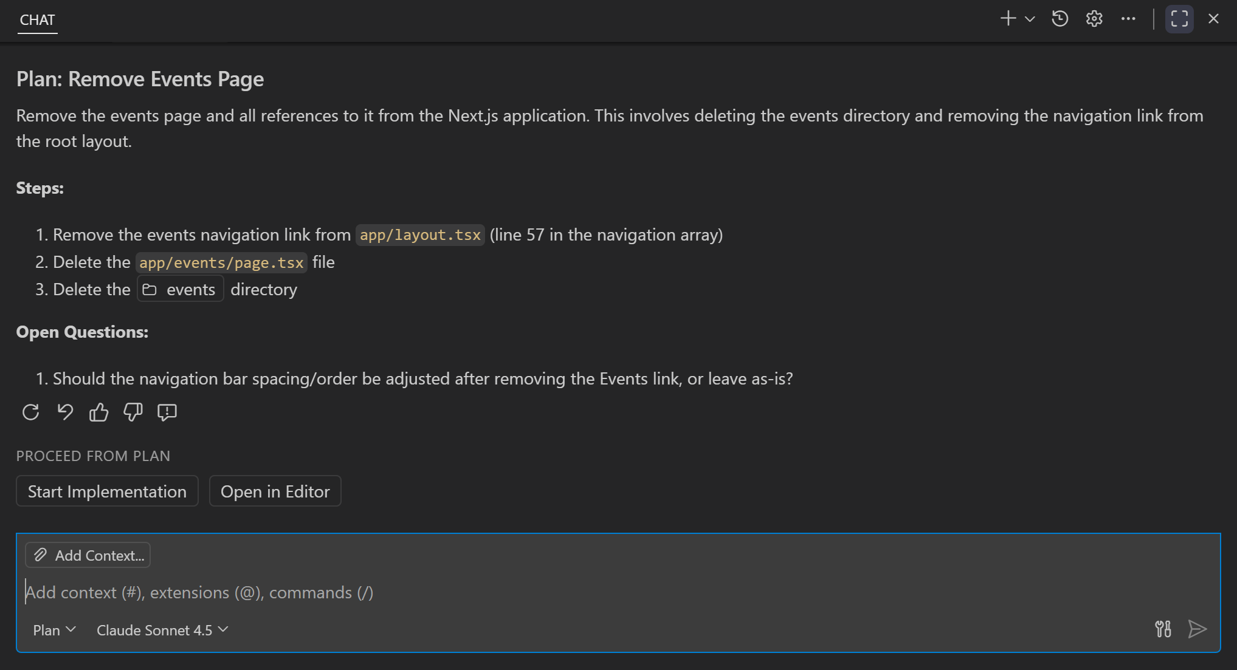
Task: Undo the last chat response
Action: click(65, 412)
